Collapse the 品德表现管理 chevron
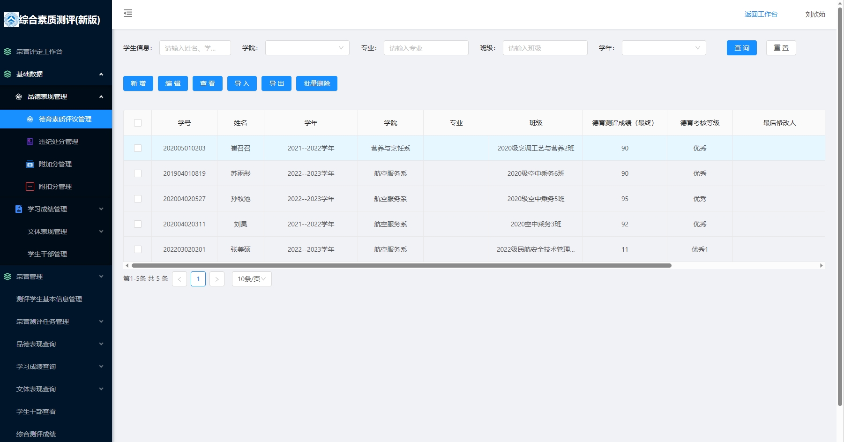844x442 pixels. pyautogui.click(x=101, y=97)
